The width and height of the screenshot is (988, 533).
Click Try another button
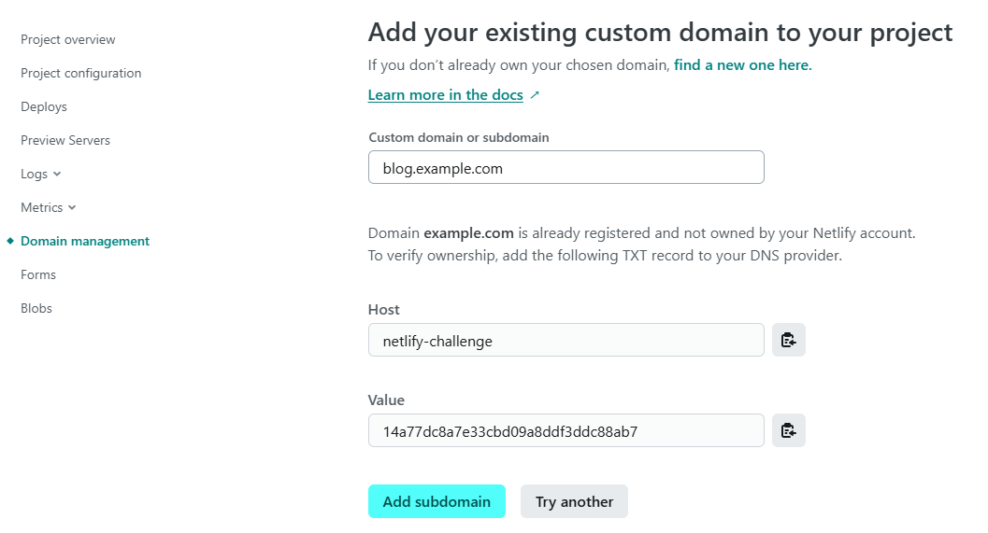click(574, 501)
